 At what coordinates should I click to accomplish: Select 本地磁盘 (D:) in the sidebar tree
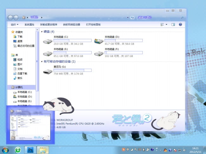coord(25,96)
